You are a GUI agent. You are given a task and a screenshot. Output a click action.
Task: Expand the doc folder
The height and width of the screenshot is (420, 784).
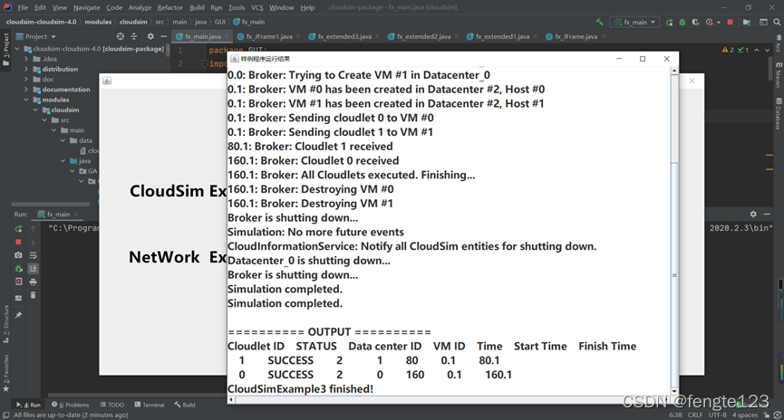point(26,80)
